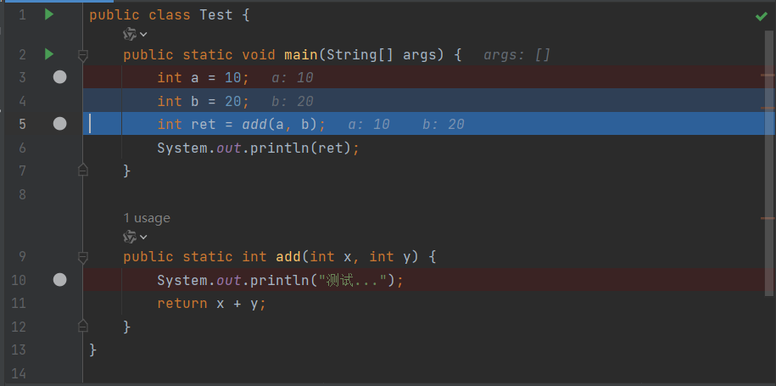Open author inlay icon above main method
The image size is (776, 386).
click(x=130, y=34)
